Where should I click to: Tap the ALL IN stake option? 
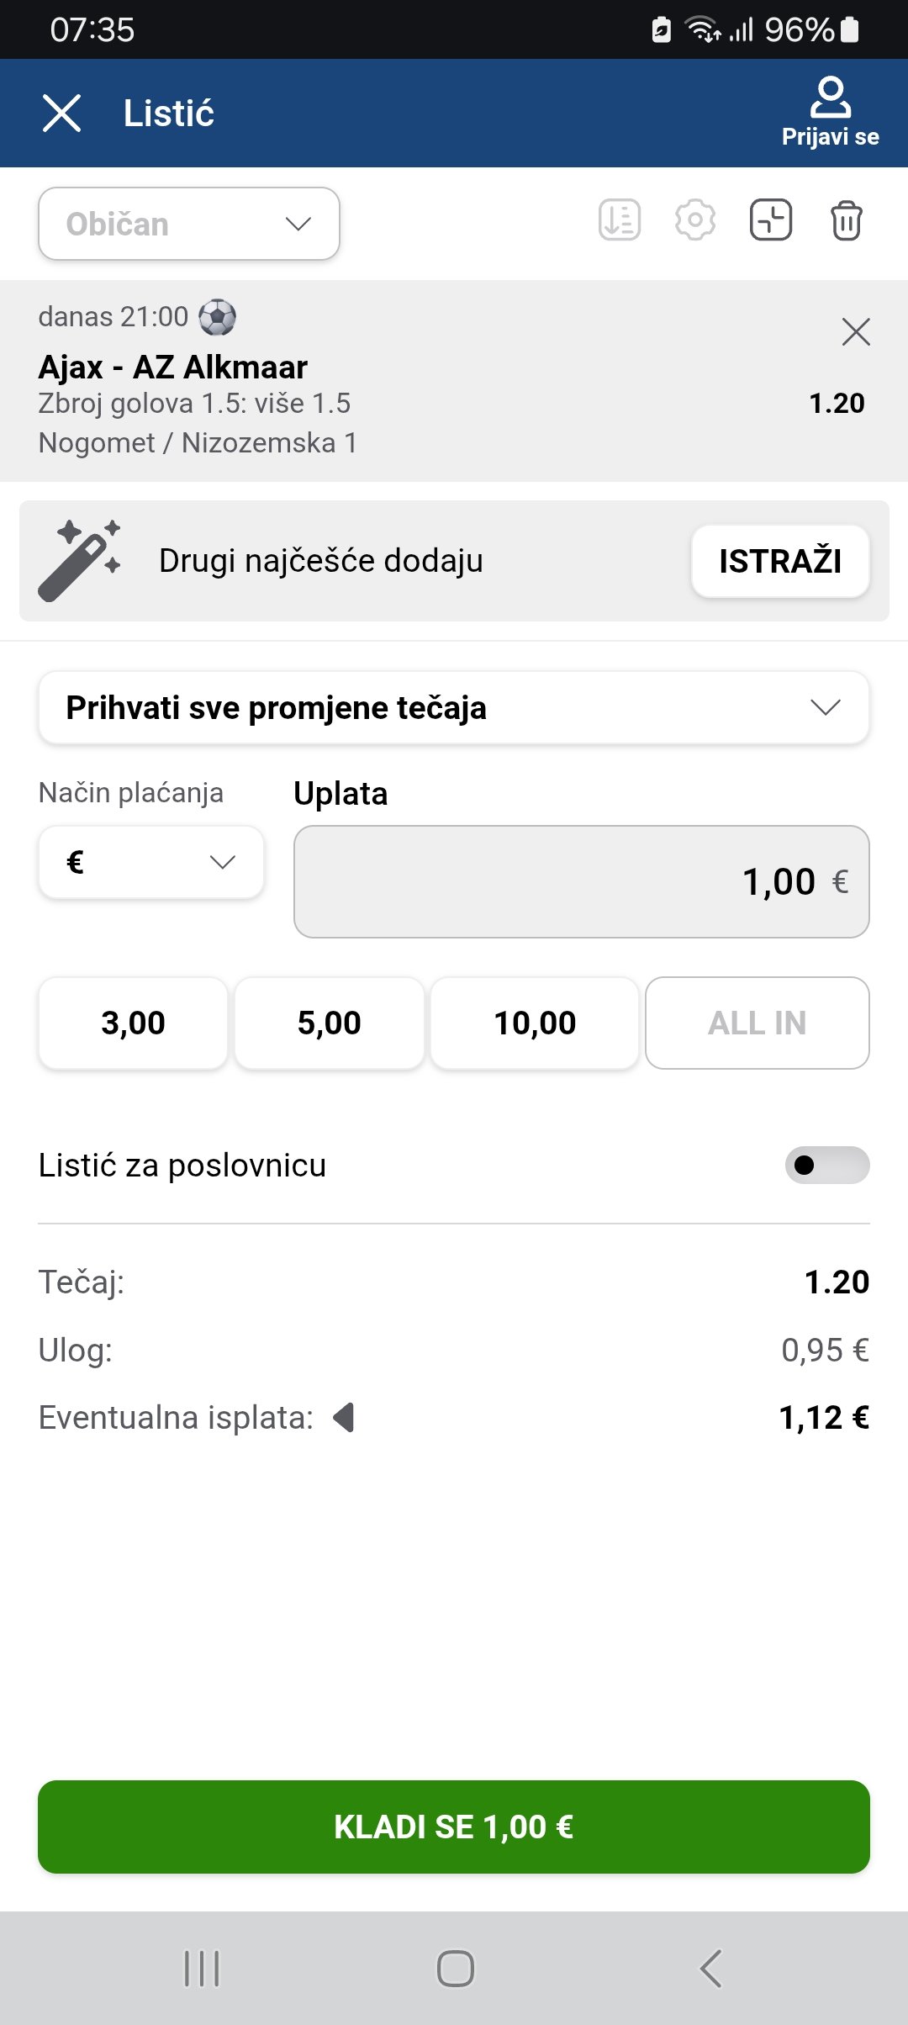tap(757, 1023)
